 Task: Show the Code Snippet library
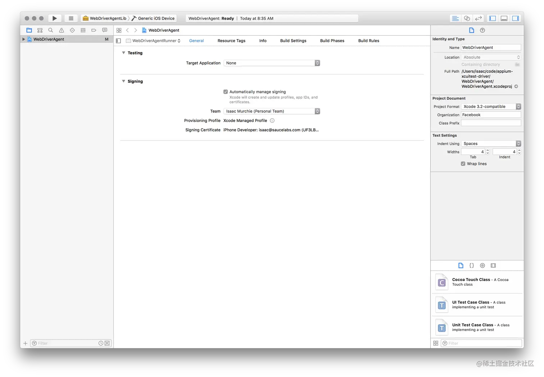472,265
